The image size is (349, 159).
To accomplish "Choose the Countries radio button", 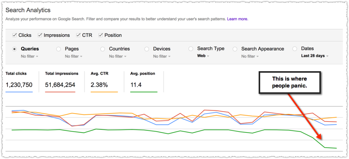I will [x=103, y=49].
